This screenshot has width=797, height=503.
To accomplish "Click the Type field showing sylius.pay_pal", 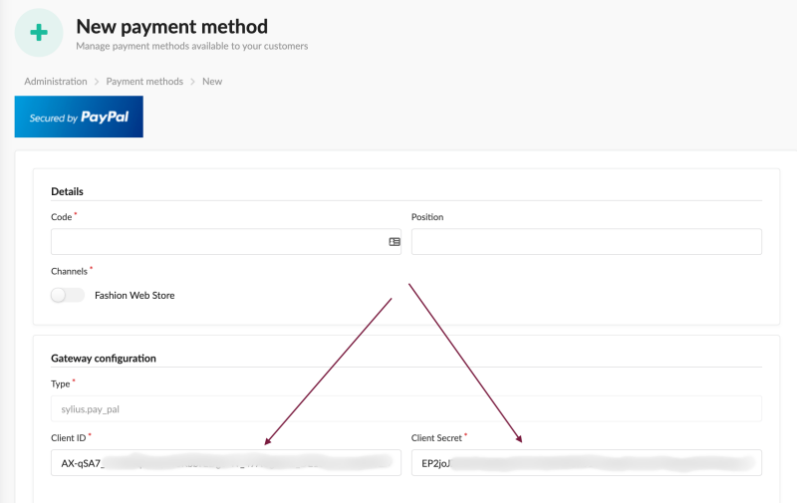I will pos(405,408).
